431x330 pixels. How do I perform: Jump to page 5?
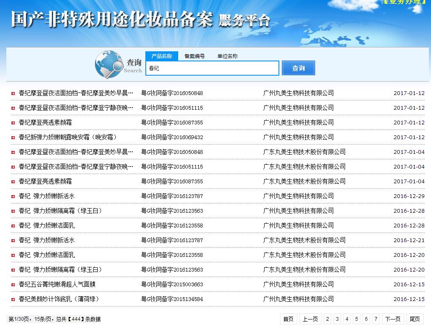[356, 319]
